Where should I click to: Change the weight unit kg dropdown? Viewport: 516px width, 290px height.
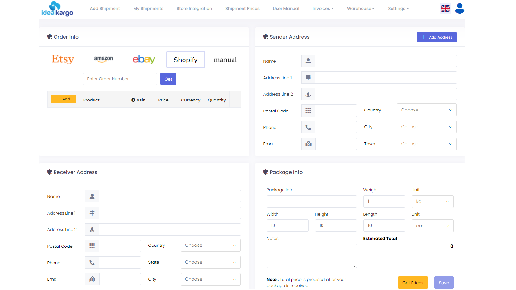click(x=432, y=201)
